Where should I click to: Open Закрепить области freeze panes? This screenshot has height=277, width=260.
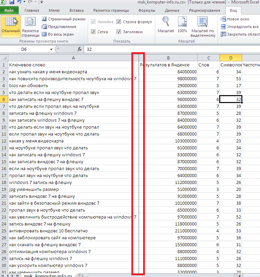click(240, 34)
